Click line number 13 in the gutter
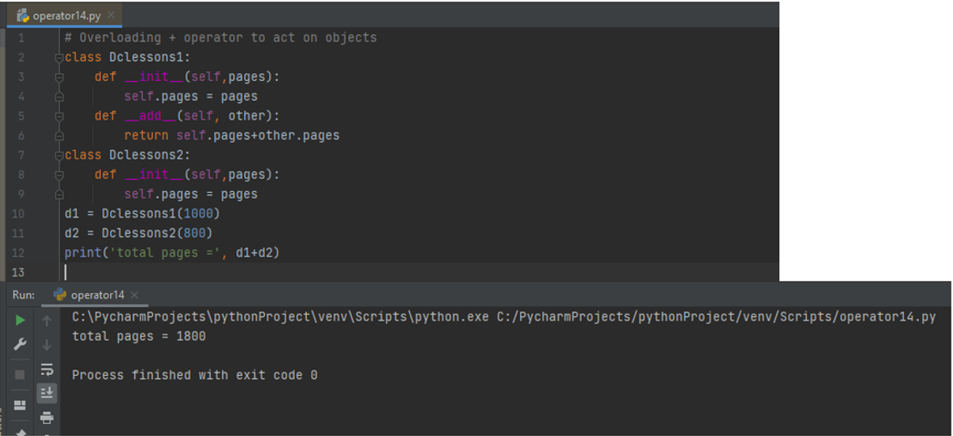The image size is (953, 436). (x=19, y=273)
